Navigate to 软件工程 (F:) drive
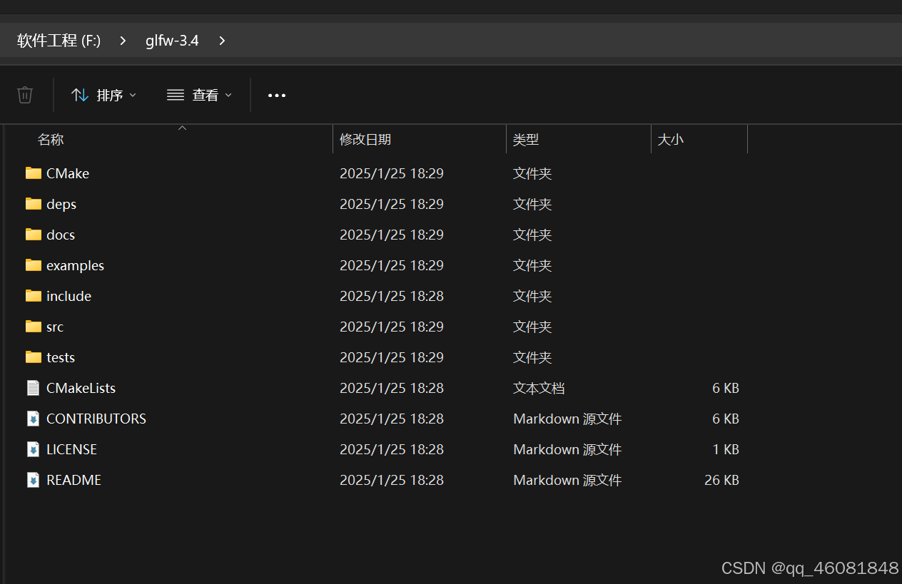902x584 pixels. 59,41
